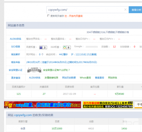Open the 安全联盟认证 row label
This screenshot has width=142, height=132.
[15, 70]
